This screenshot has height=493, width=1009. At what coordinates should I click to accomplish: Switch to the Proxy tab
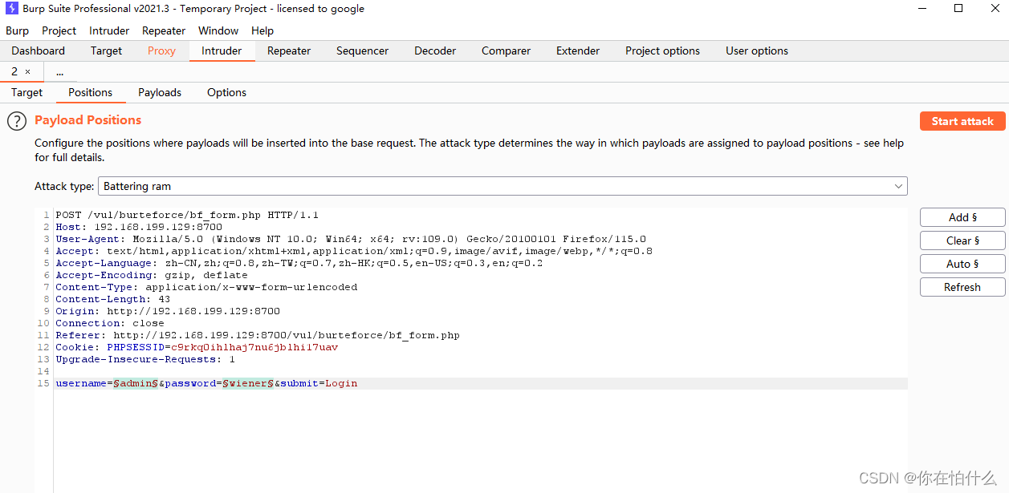(161, 51)
